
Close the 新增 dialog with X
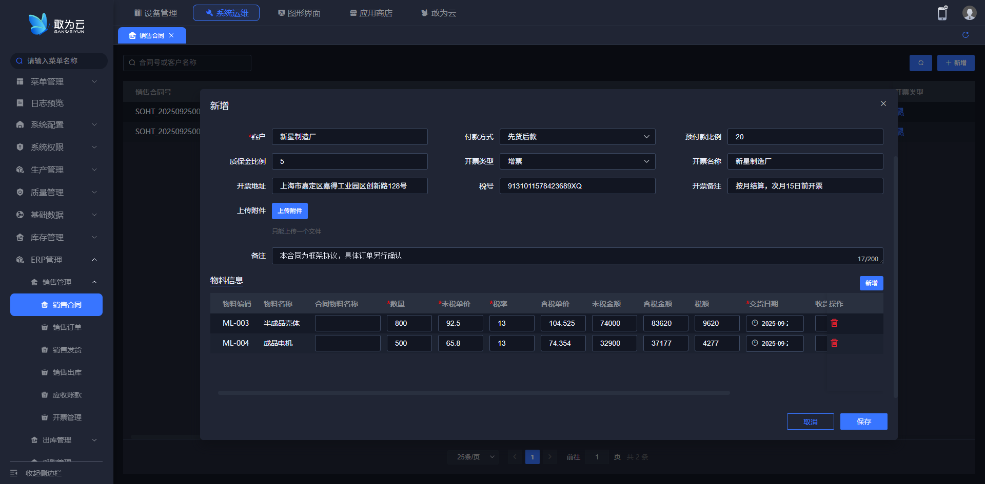(883, 103)
